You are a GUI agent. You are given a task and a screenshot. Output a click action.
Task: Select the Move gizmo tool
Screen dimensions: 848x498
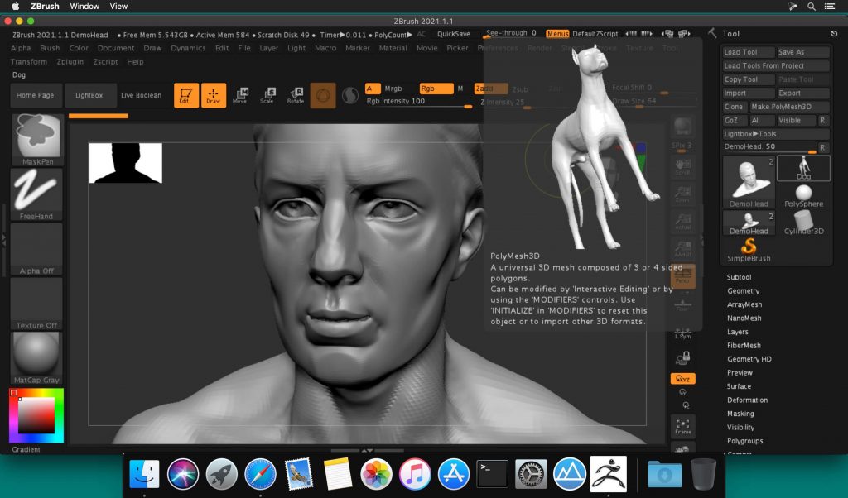[x=240, y=95]
